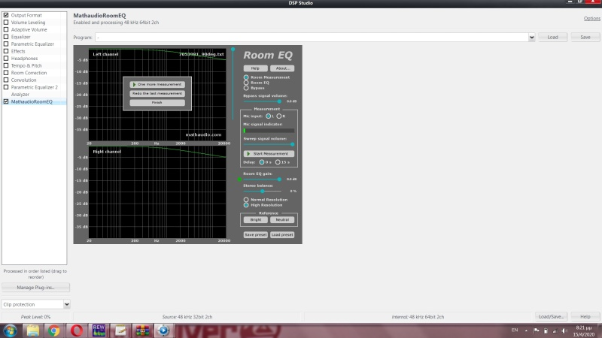Viewport: 602px width, 338px height.
Task: Launch Opera browser from taskbar
Action: 77,330
